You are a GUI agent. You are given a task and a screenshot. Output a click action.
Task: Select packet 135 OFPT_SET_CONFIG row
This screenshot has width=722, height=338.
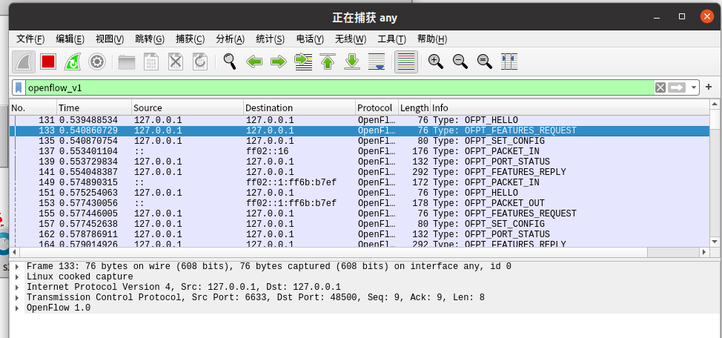click(360, 141)
